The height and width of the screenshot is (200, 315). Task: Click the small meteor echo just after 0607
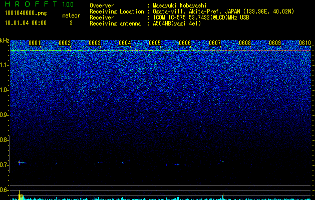tap(223, 161)
